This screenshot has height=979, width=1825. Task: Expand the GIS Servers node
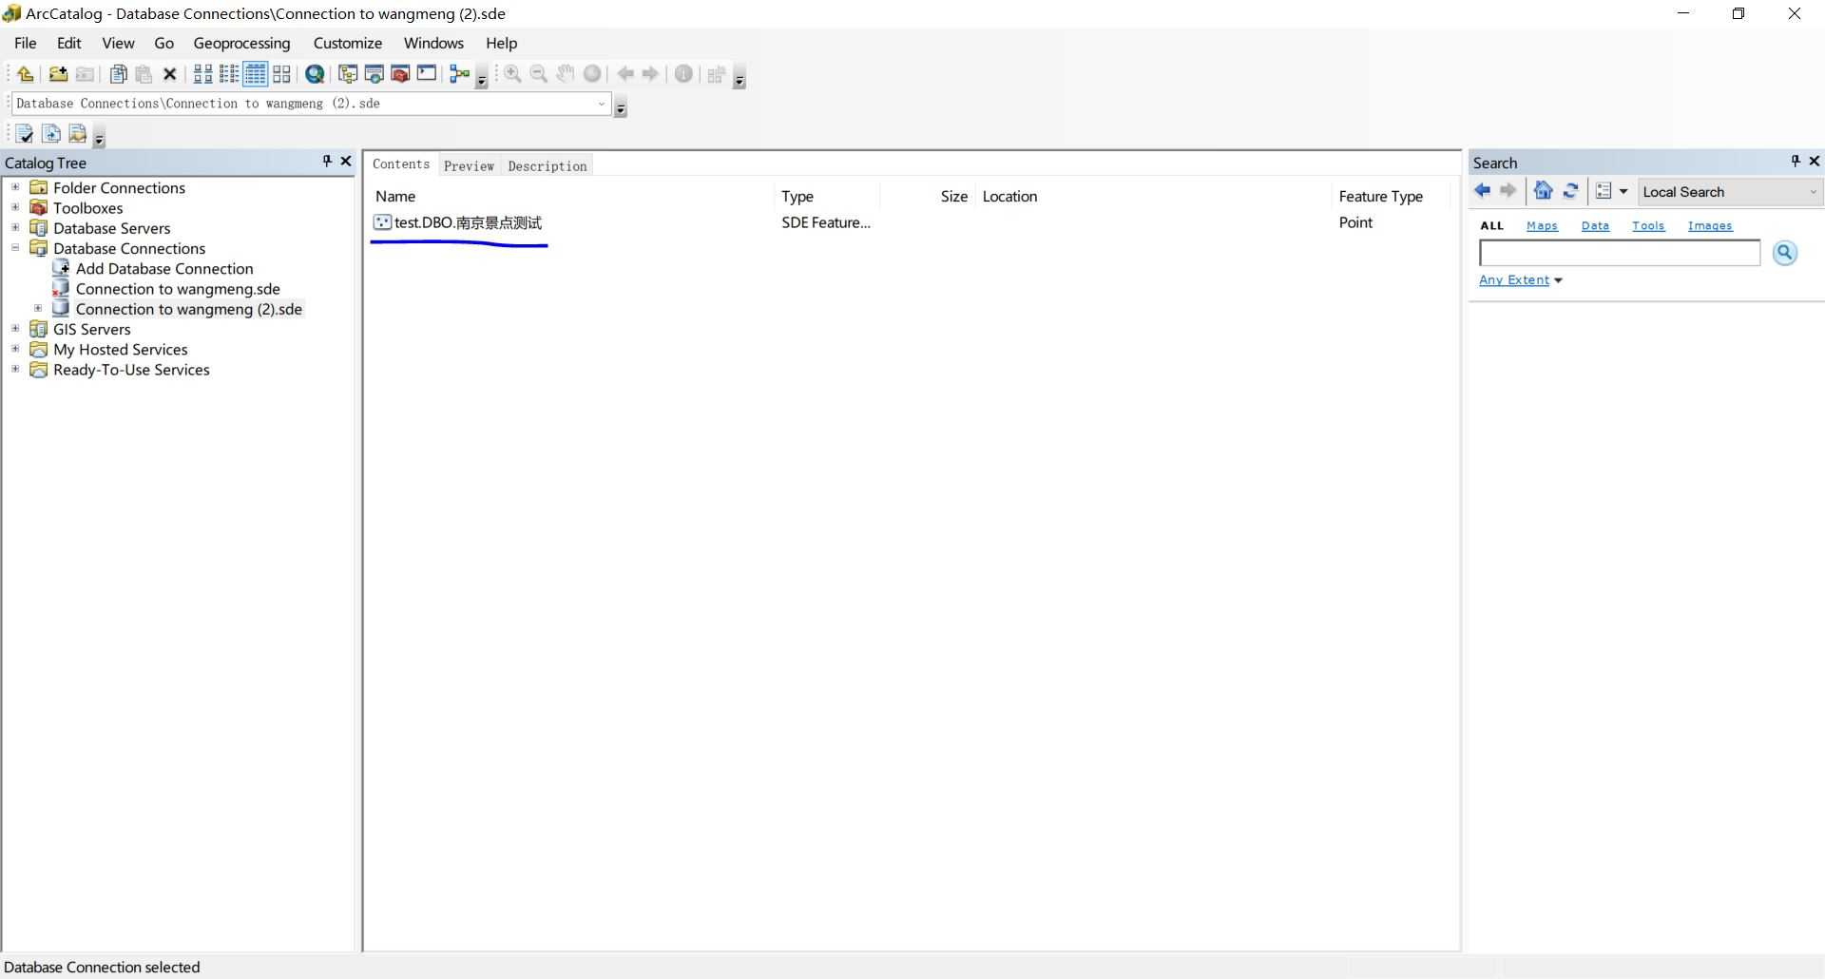15,329
